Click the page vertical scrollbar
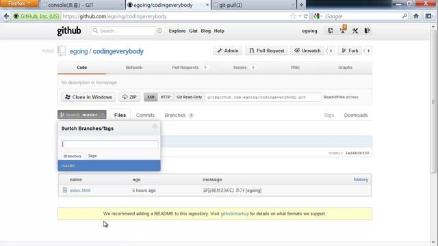 pyautogui.click(x=433, y=102)
